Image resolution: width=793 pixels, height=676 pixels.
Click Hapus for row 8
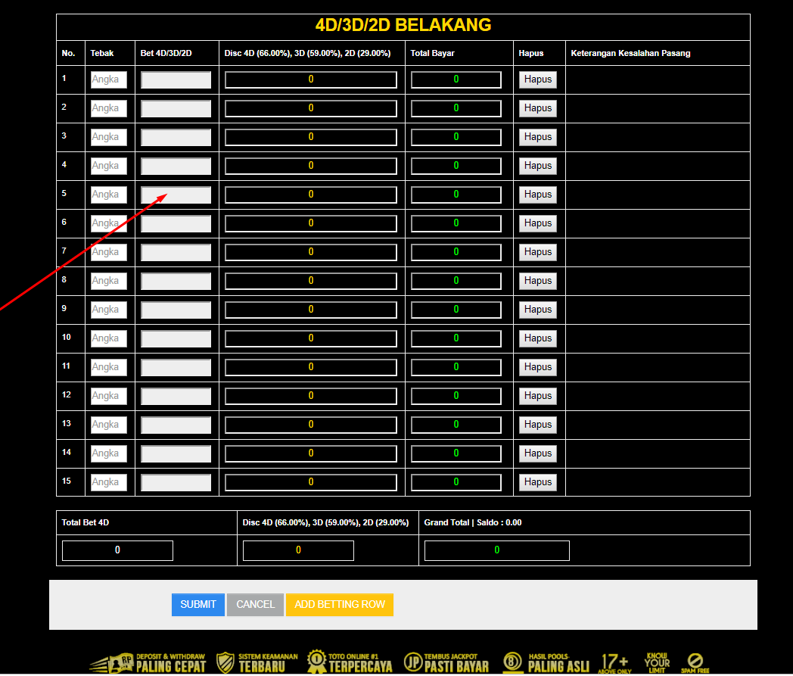coord(537,281)
